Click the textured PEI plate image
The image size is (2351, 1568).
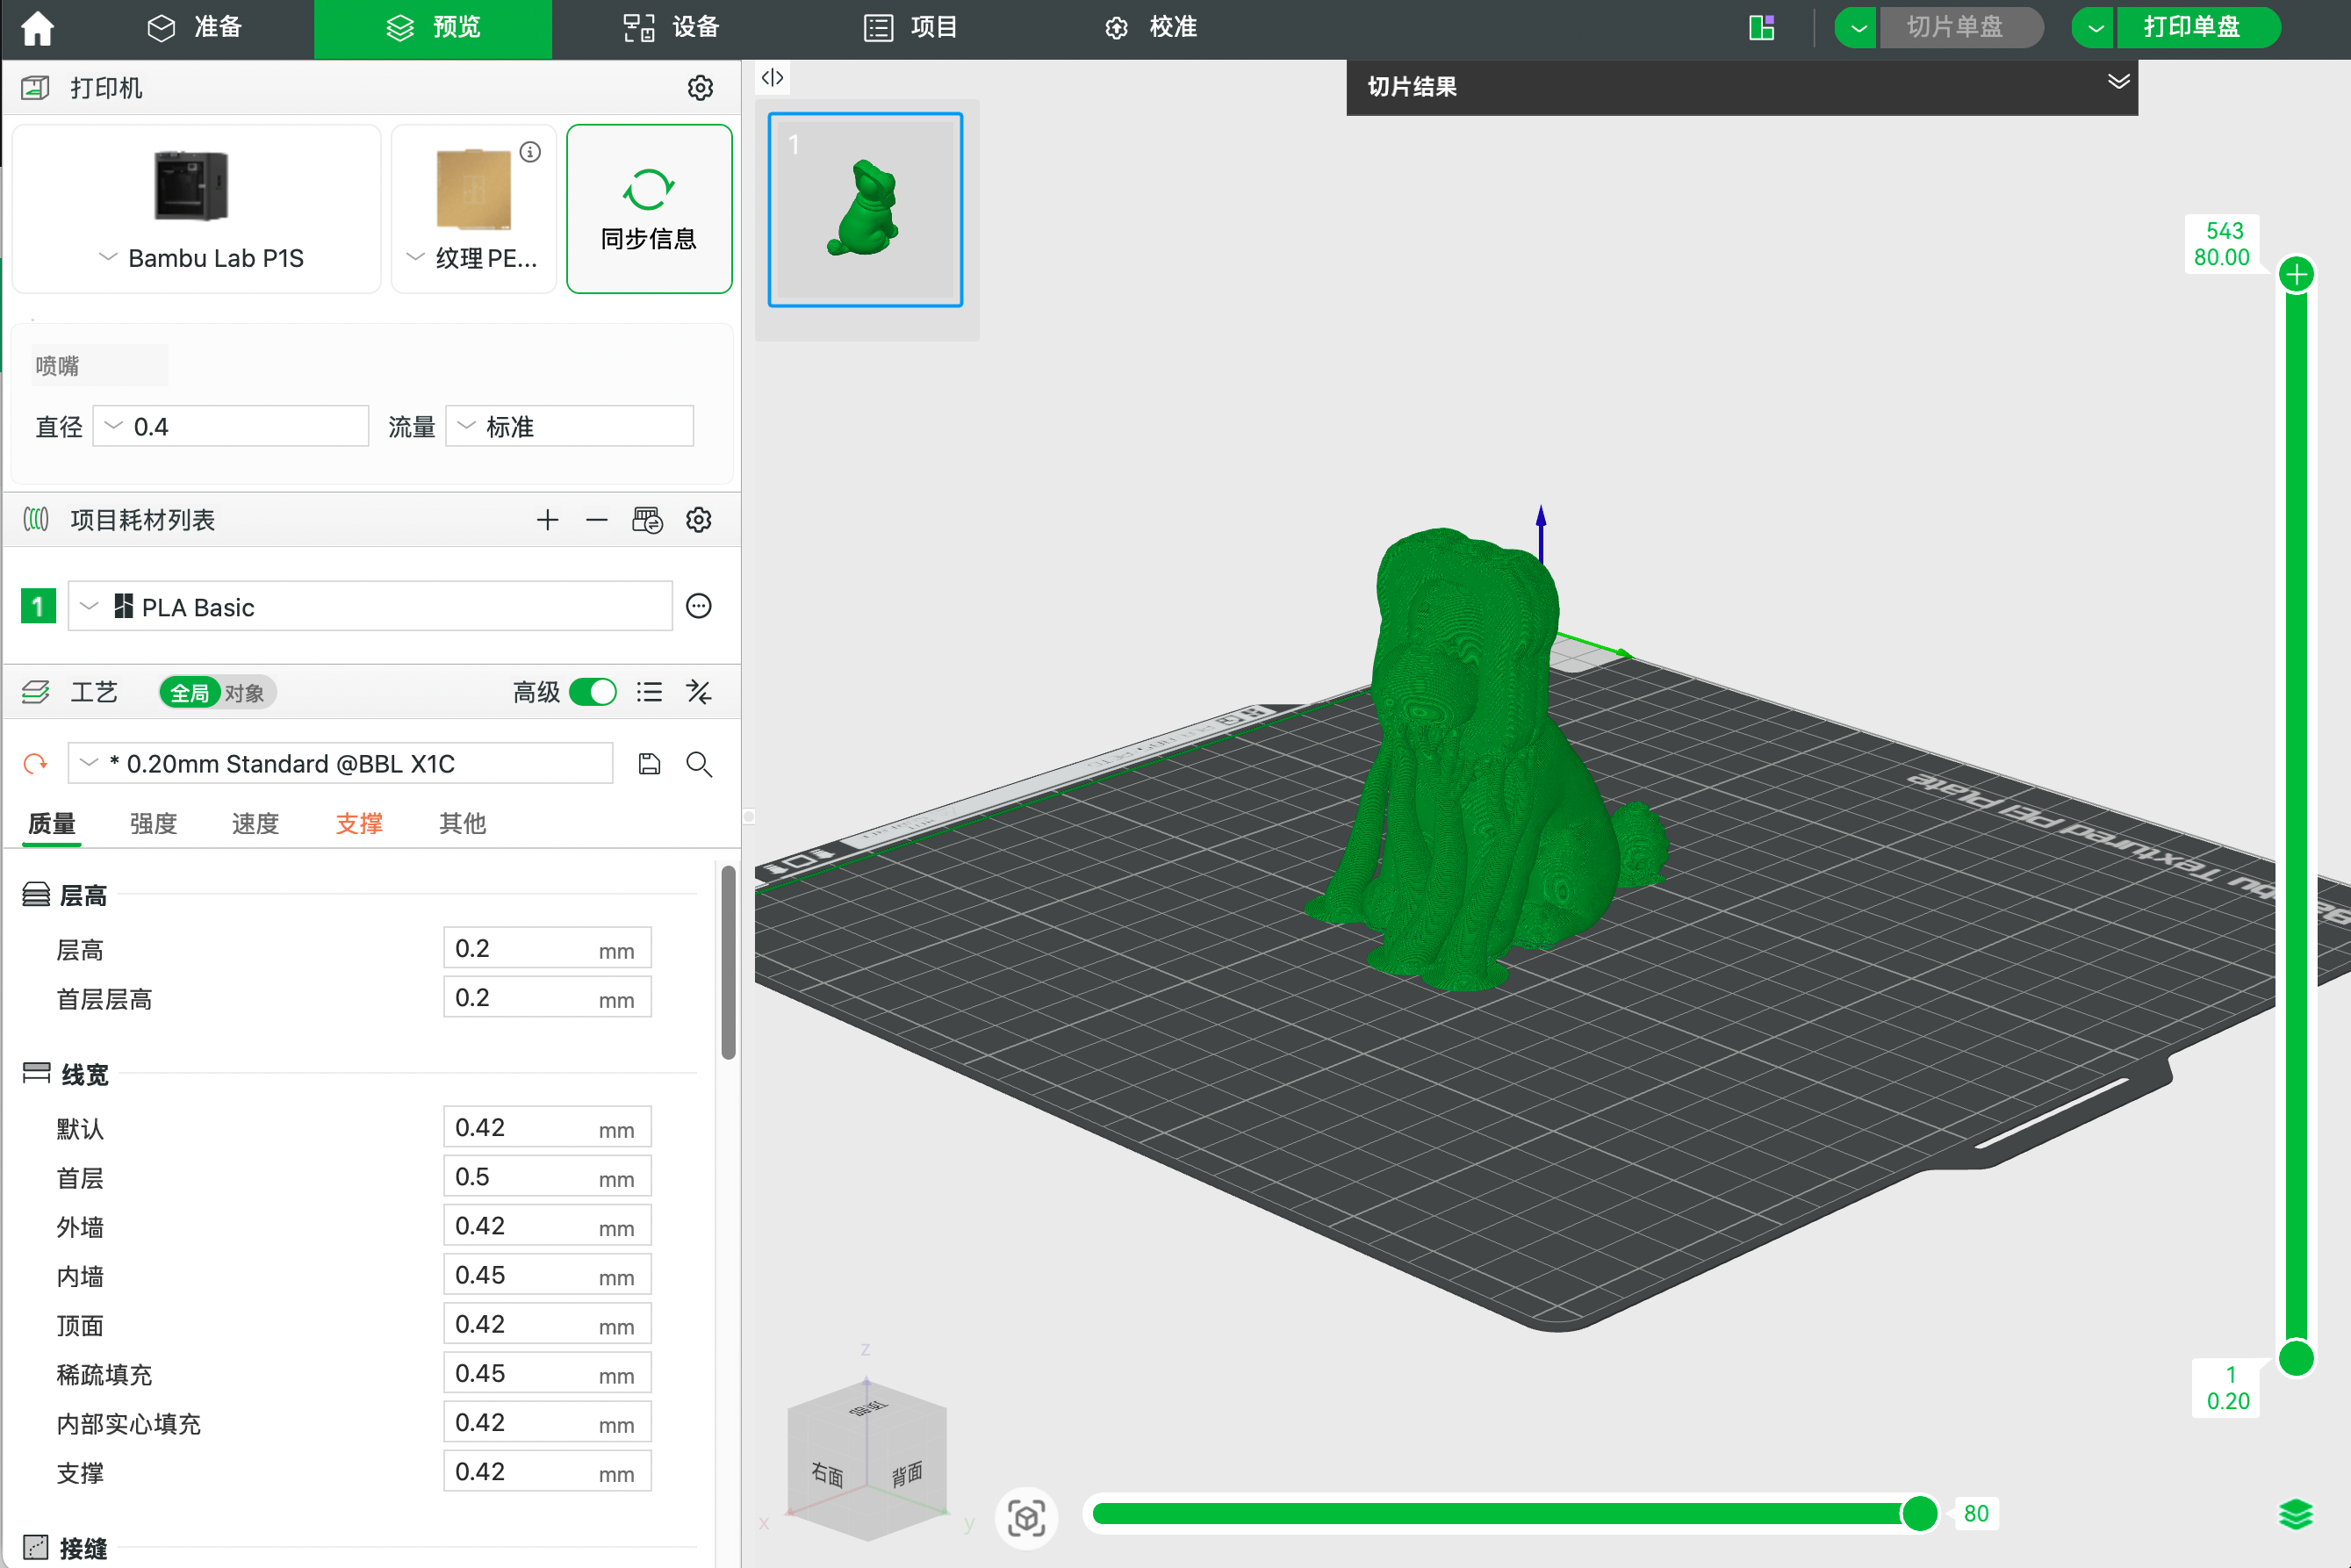coord(474,190)
